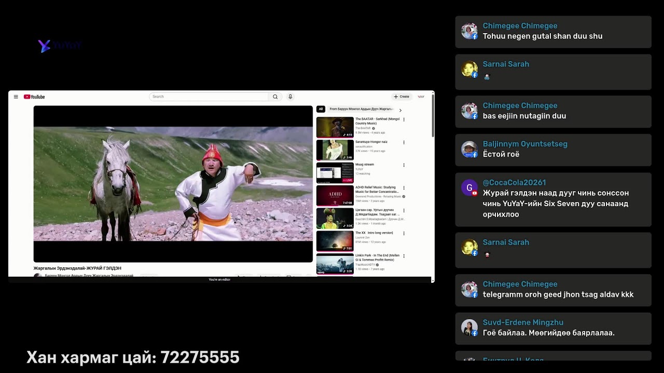Open the Muug stream live thumbnail
The height and width of the screenshot is (373, 664).
335,173
